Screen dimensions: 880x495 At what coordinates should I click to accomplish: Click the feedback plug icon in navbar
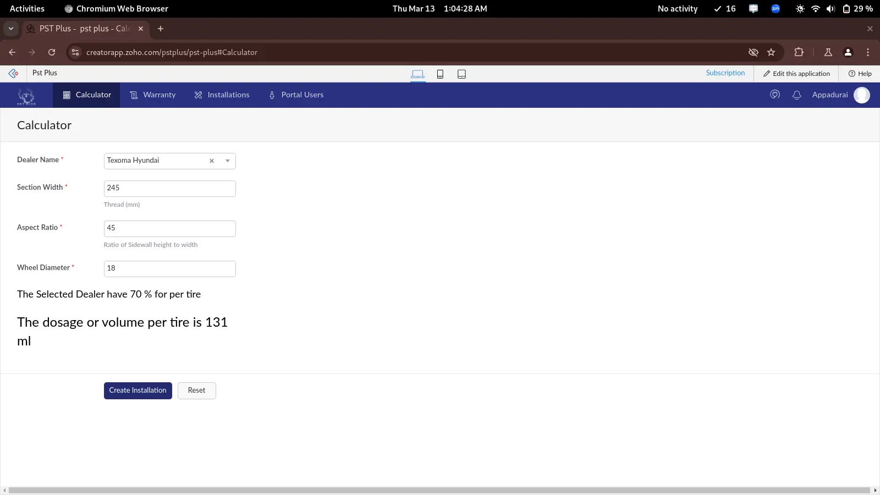(775, 94)
